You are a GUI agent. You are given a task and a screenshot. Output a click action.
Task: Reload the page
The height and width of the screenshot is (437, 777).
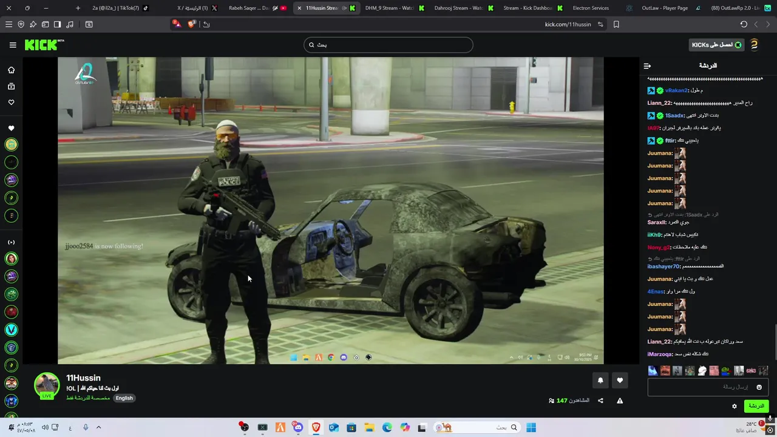click(x=744, y=24)
